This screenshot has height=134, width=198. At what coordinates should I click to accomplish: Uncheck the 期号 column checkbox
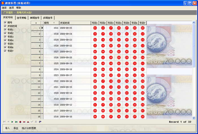5,22
